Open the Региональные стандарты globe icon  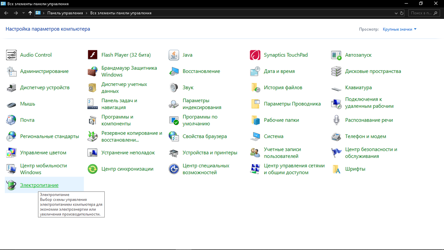(11, 136)
